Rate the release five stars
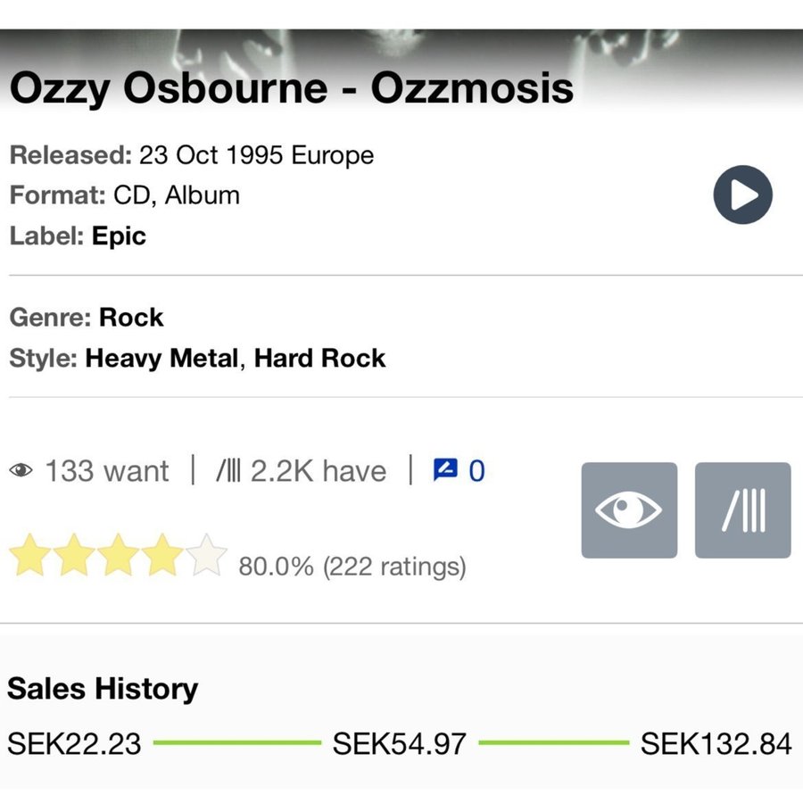The height and width of the screenshot is (803, 803). click(206, 555)
